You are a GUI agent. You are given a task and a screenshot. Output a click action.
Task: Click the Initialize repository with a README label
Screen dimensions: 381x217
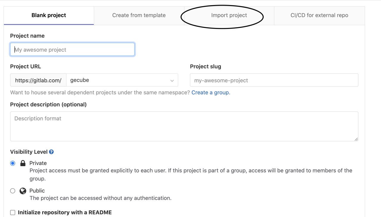pyautogui.click(x=65, y=213)
